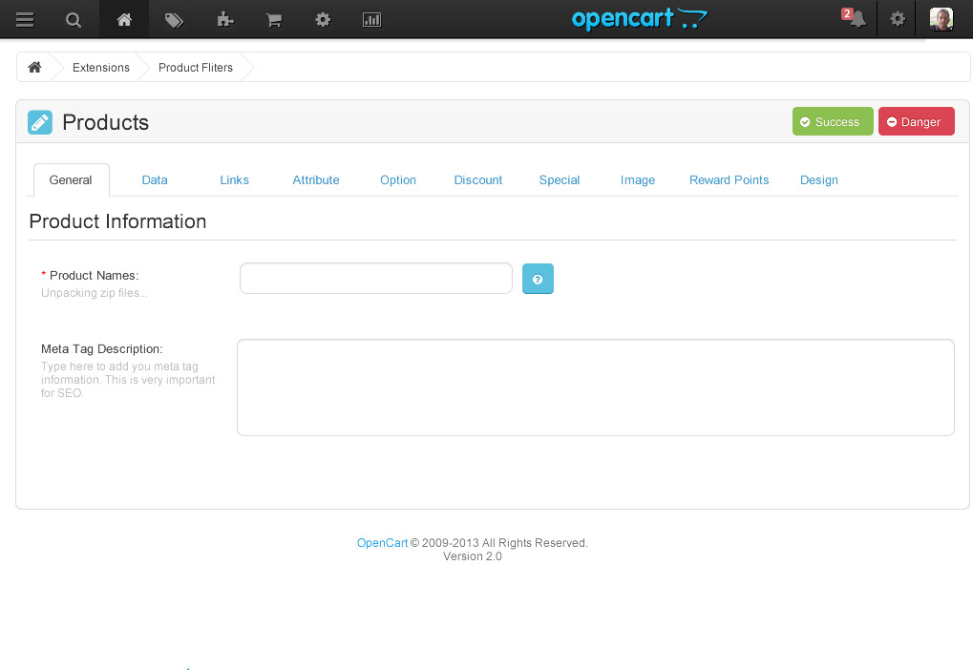The height and width of the screenshot is (670, 973).
Task: Click the Product Information section title
Action: pyautogui.click(x=117, y=221)
